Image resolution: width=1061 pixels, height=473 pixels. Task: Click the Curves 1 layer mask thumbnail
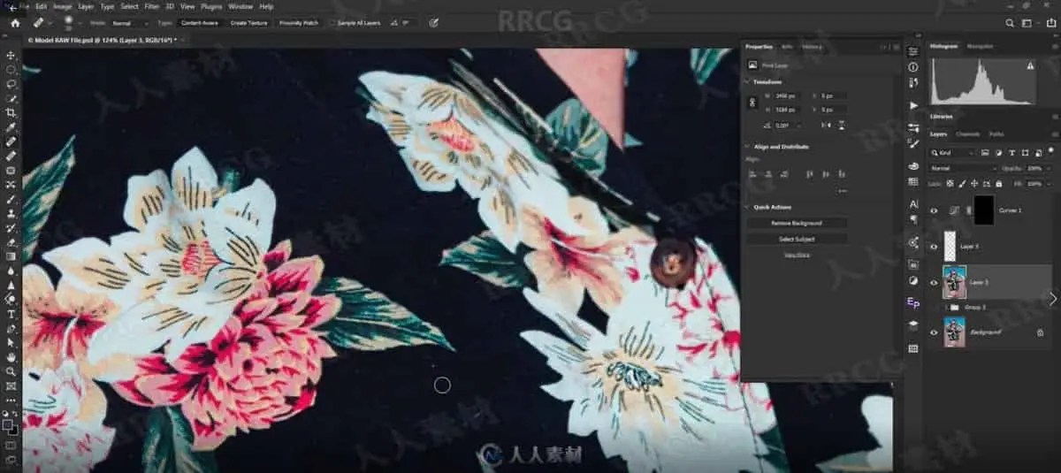(x=984, y=210)
